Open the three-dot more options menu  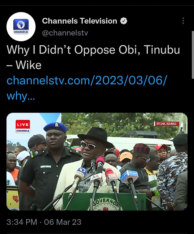pyautogui.click(x=183, y=21)
